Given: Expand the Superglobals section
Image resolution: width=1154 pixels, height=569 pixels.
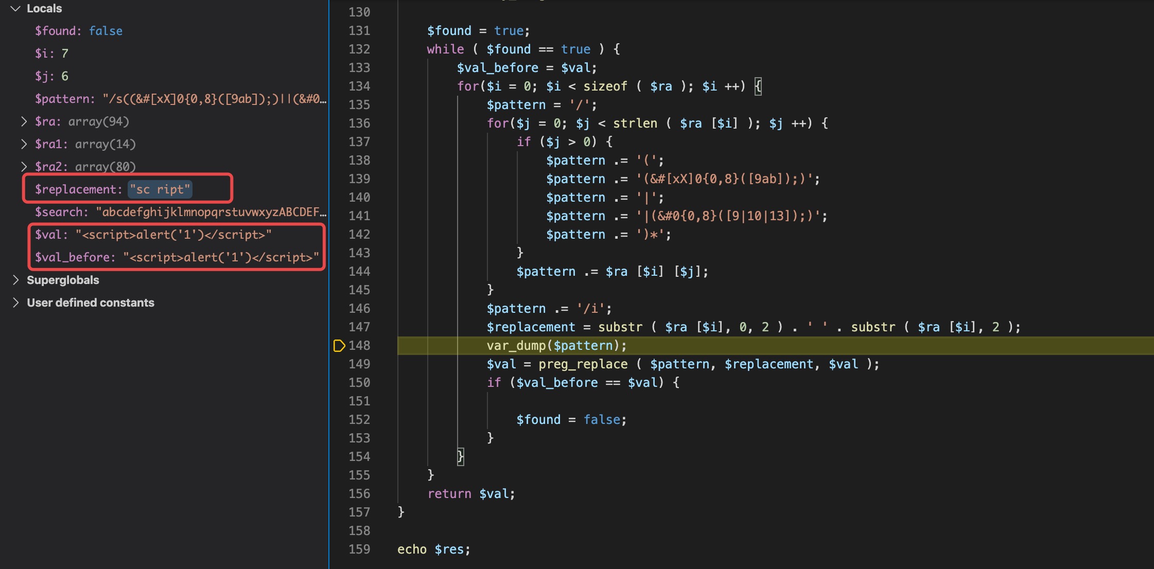Looking at the screenshot, I should point(15,280).
